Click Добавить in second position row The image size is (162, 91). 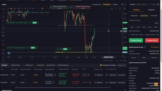[x=98, y=82]
